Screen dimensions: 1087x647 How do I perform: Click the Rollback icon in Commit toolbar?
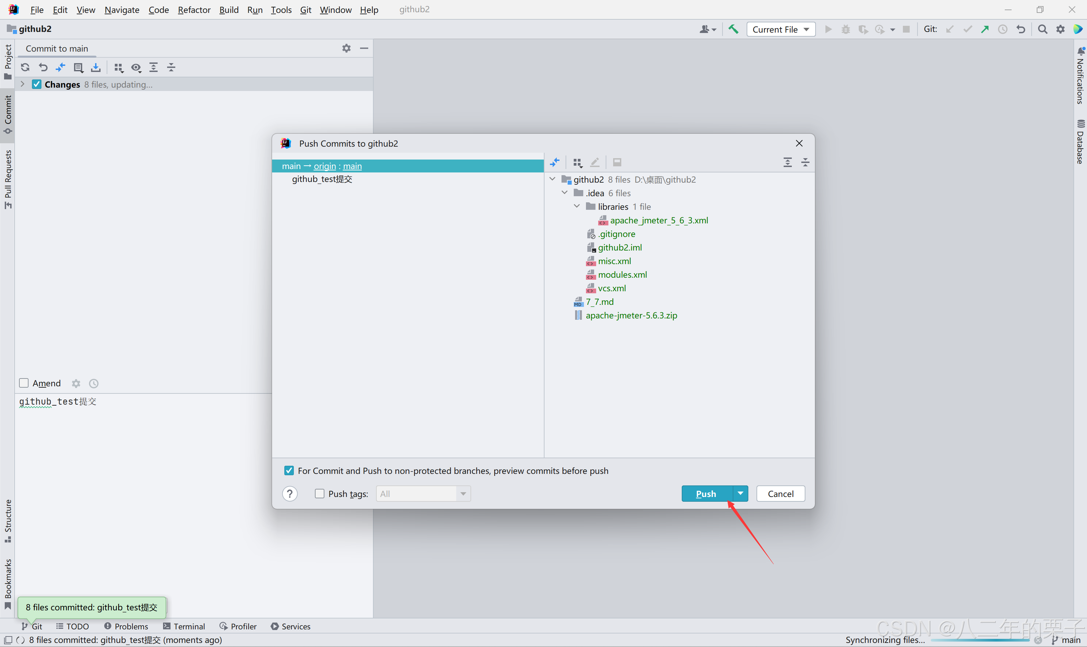43,67
